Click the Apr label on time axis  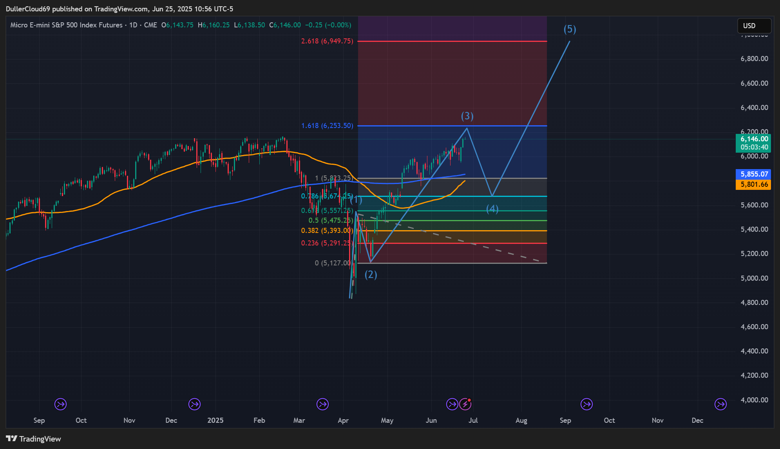tap(343, 420)
